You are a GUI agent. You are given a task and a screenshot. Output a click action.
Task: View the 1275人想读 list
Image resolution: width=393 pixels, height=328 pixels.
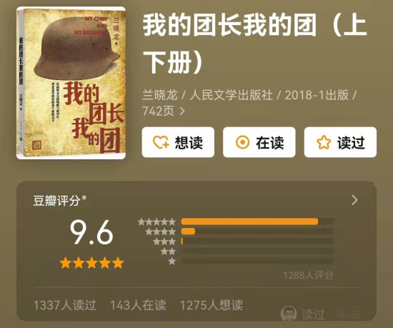click(x=212, y=305)
